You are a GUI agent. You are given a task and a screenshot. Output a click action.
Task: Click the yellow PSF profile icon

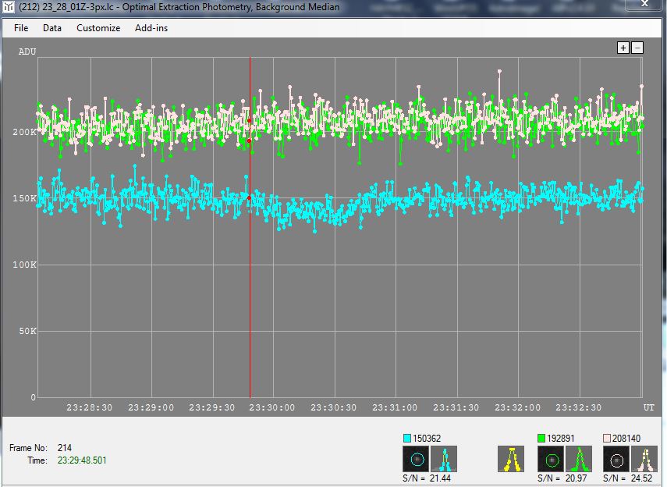click(511, 459)
